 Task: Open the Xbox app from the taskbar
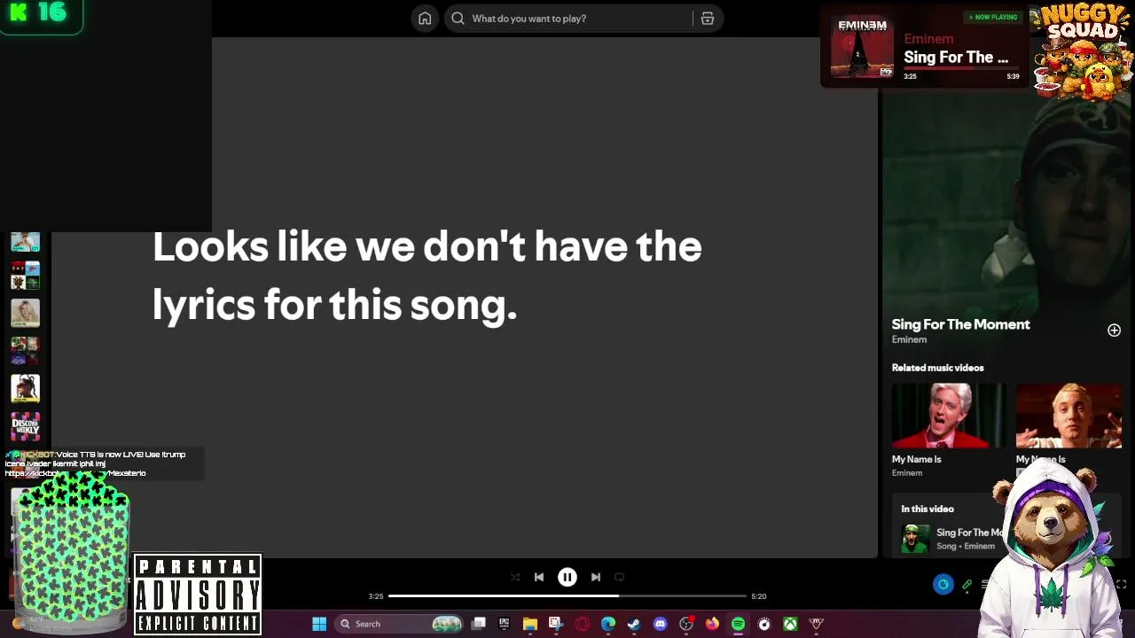pos(789,624)
